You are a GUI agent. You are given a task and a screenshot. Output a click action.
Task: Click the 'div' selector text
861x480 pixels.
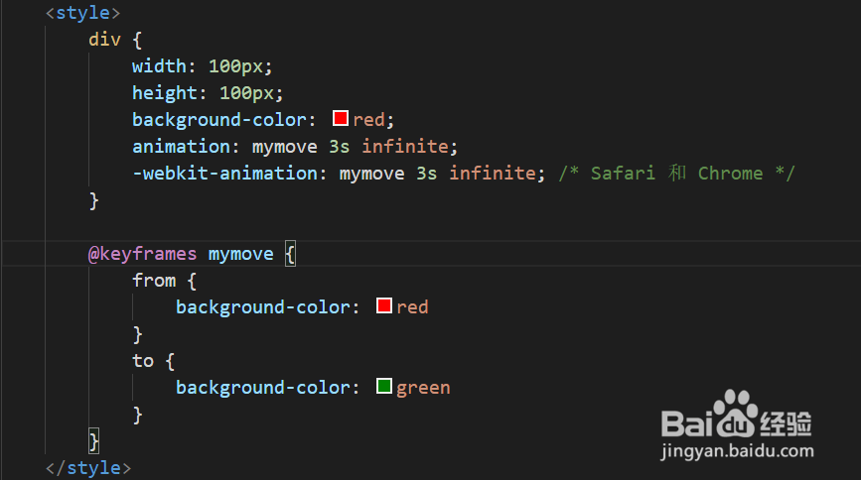click(x=104, y=40)
